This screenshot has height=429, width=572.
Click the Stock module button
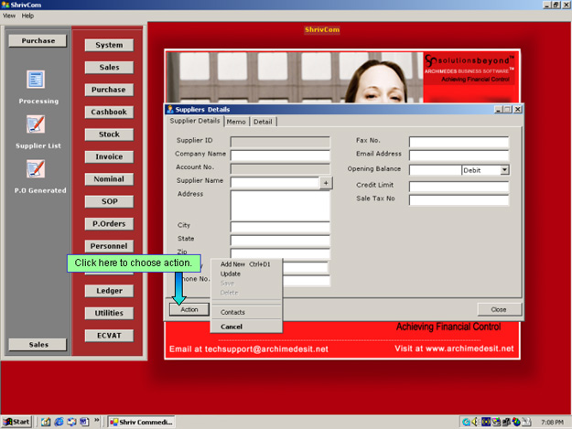click(x=109, y=134)
